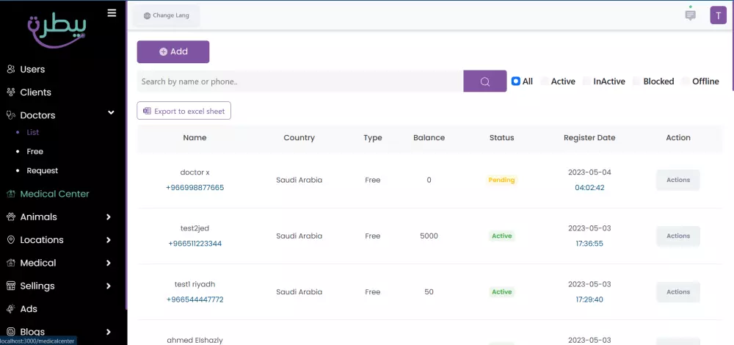The image size is (734, 345).
Task: Click the hamburger menu icon in sidebar
Action: (112, 12)
